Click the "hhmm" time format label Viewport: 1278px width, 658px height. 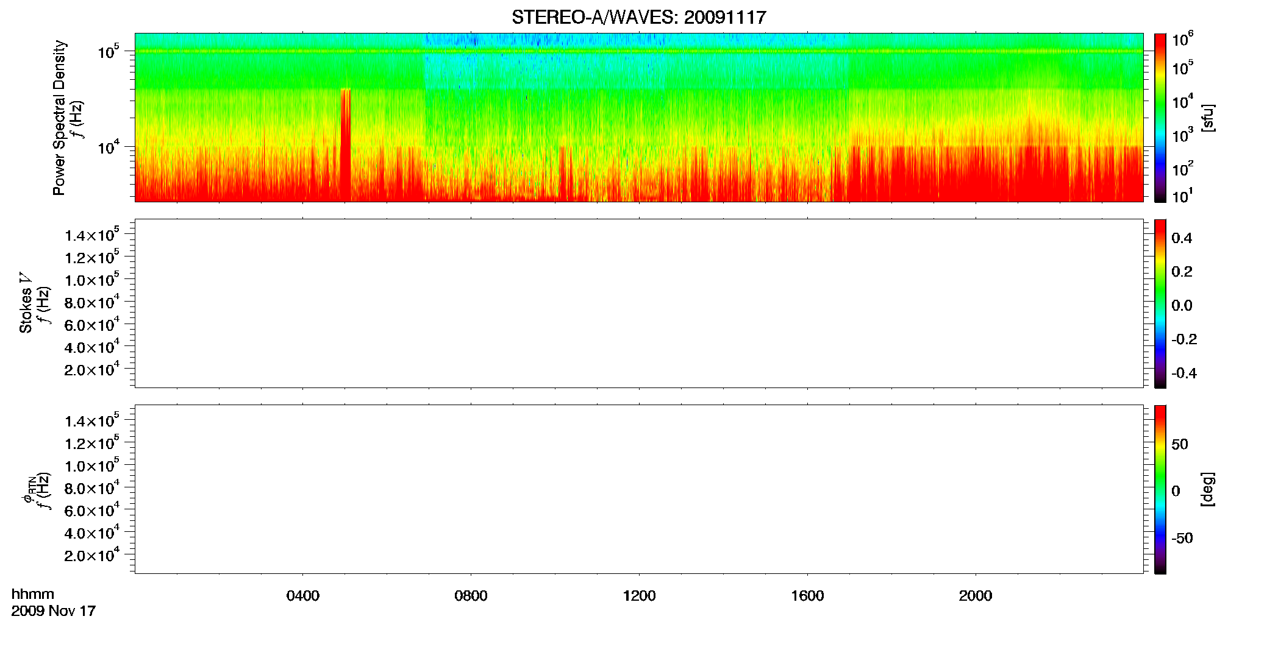[33, 594]
